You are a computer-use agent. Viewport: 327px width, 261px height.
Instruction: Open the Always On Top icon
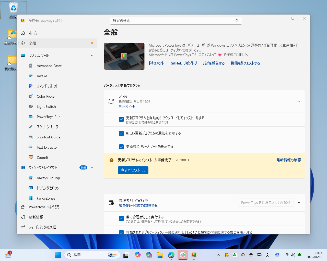pyautogui.click(x=31, y=178)
